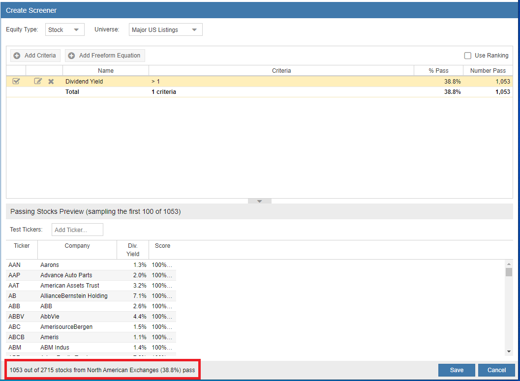Click the 4.4% dividend yield for AbbVie

140,317
